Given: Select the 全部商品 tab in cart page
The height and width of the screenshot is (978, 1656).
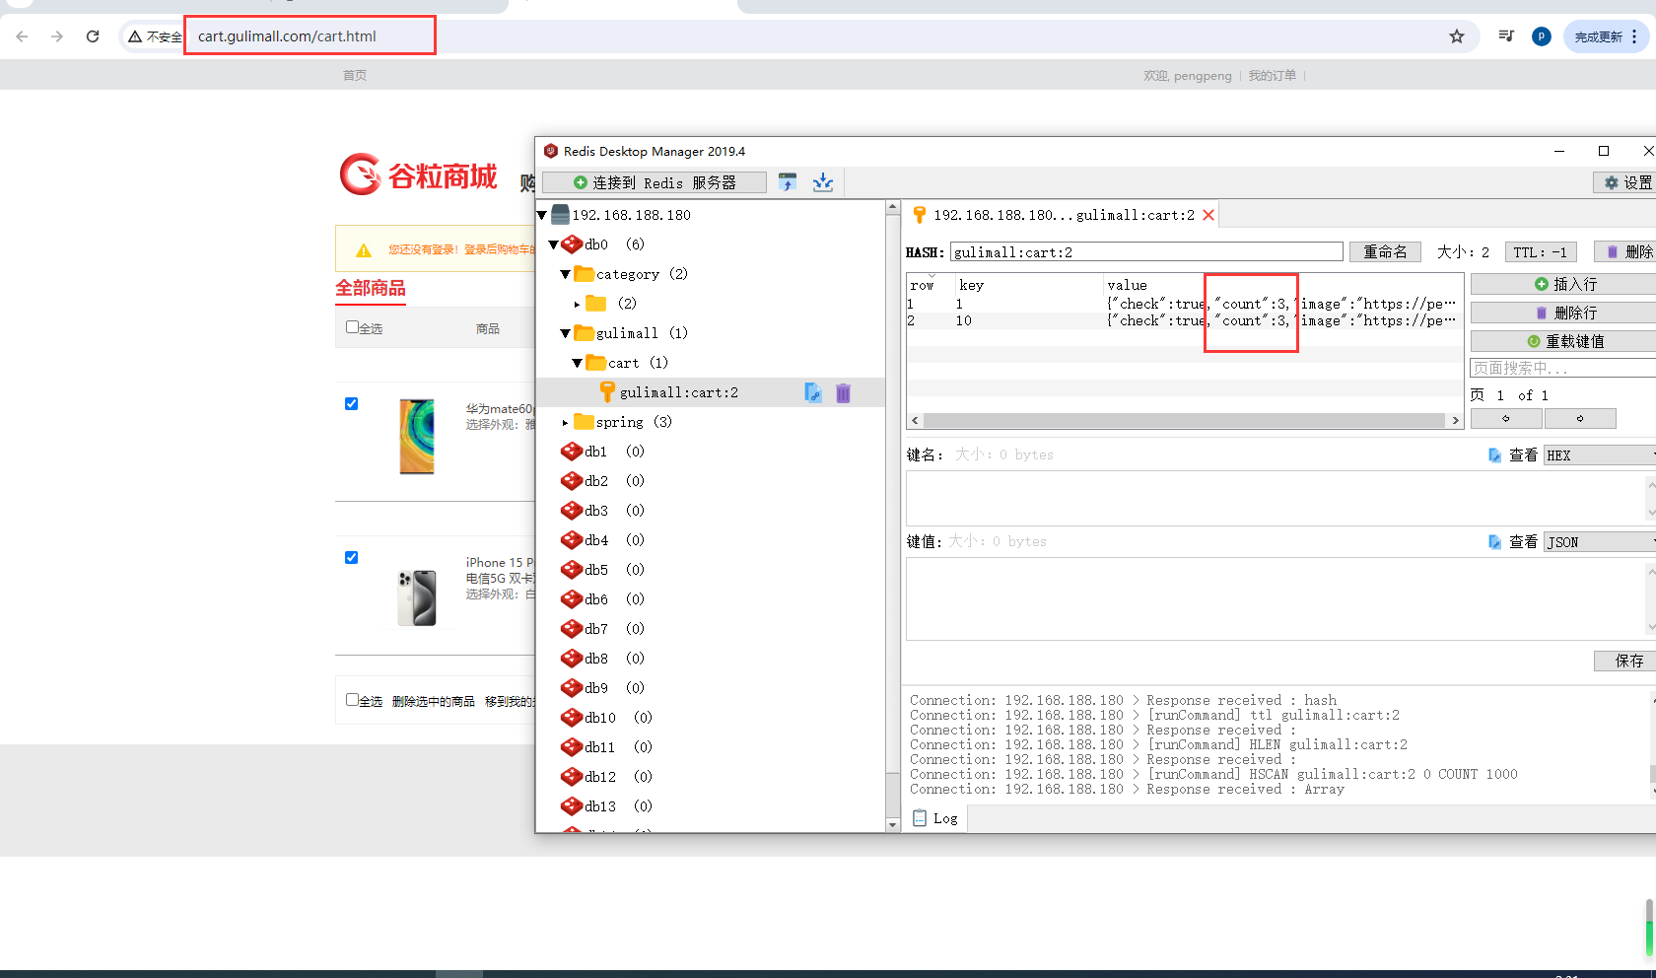Looking at the screenshot, I should pyautogui.click(x=371, y=288).
